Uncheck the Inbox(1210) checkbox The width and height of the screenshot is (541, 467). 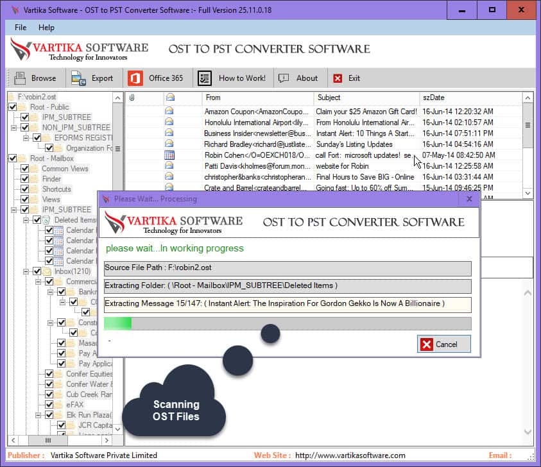37,271
